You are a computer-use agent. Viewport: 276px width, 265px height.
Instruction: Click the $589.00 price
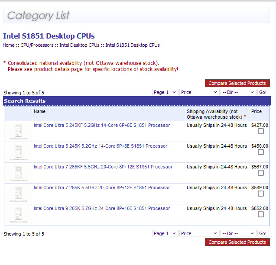[260, 187]
